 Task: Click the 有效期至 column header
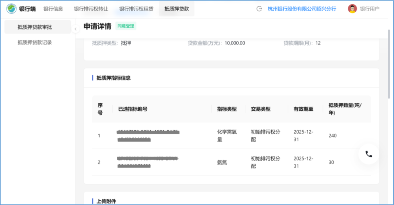[303, 109]
